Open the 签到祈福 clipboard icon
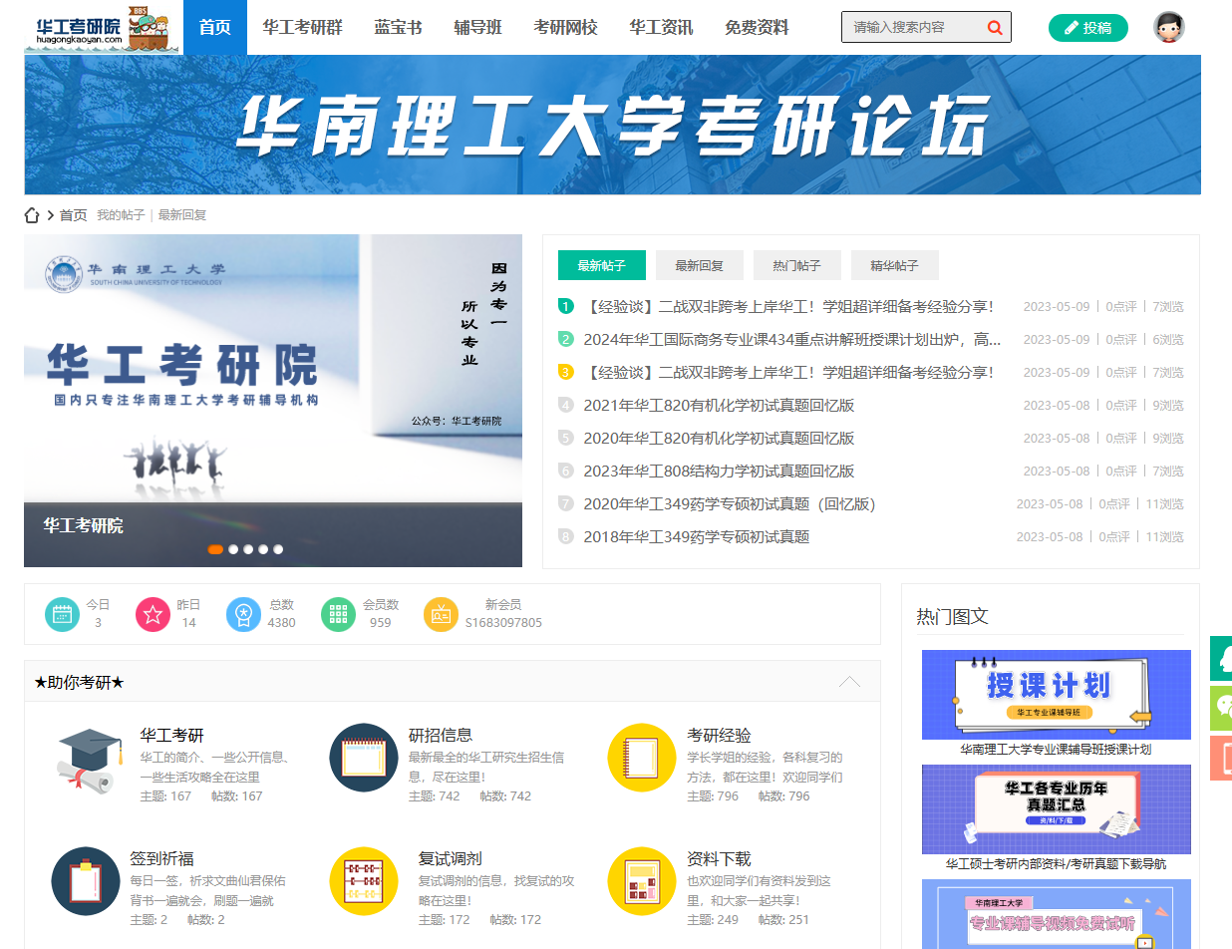The width and height of the screenshot is (1232, 949). (86, 881)
